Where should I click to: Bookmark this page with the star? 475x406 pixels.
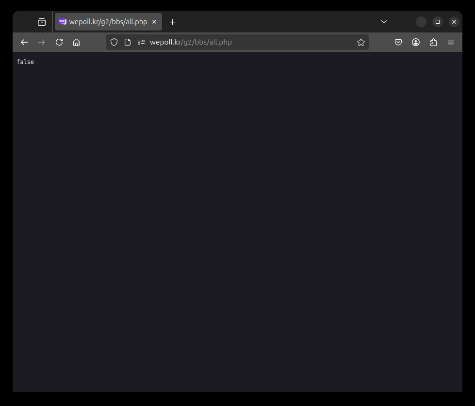pos(361,42)
